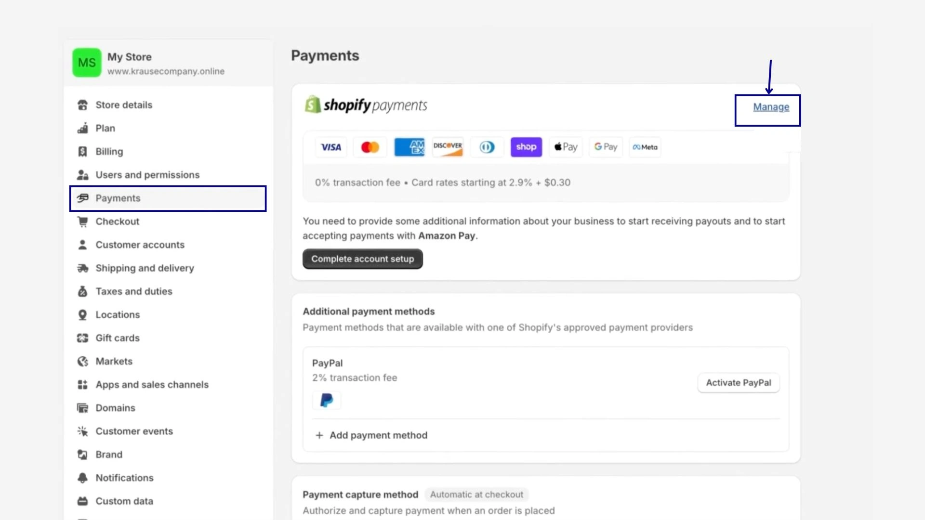Viewport: 925px width, 520px height.
Task: Click the Store details icon in the sidebar
Action: (x=82, y=105)
